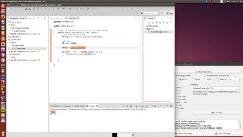Select Driver.java under default package
This screenshot has width=243, height=137.
[x=20, y=31]
